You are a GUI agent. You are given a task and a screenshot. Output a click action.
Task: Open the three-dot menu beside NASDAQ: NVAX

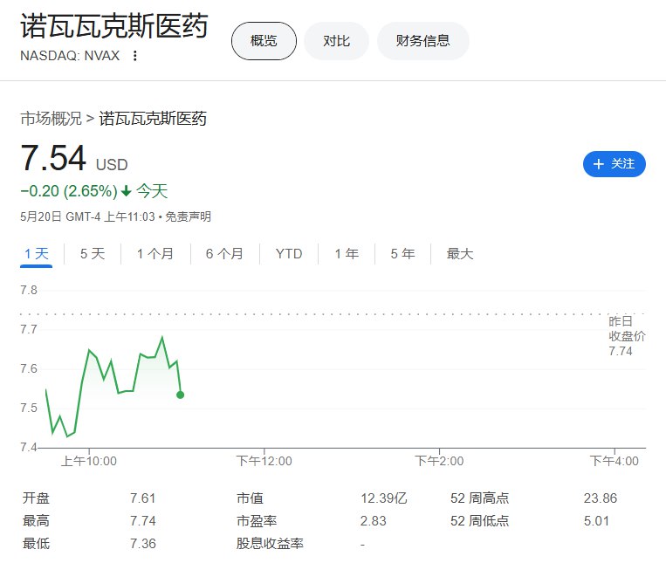coord(134,56)
